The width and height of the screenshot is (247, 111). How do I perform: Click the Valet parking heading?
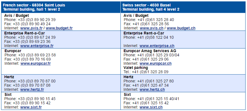[x=136, y=68]
